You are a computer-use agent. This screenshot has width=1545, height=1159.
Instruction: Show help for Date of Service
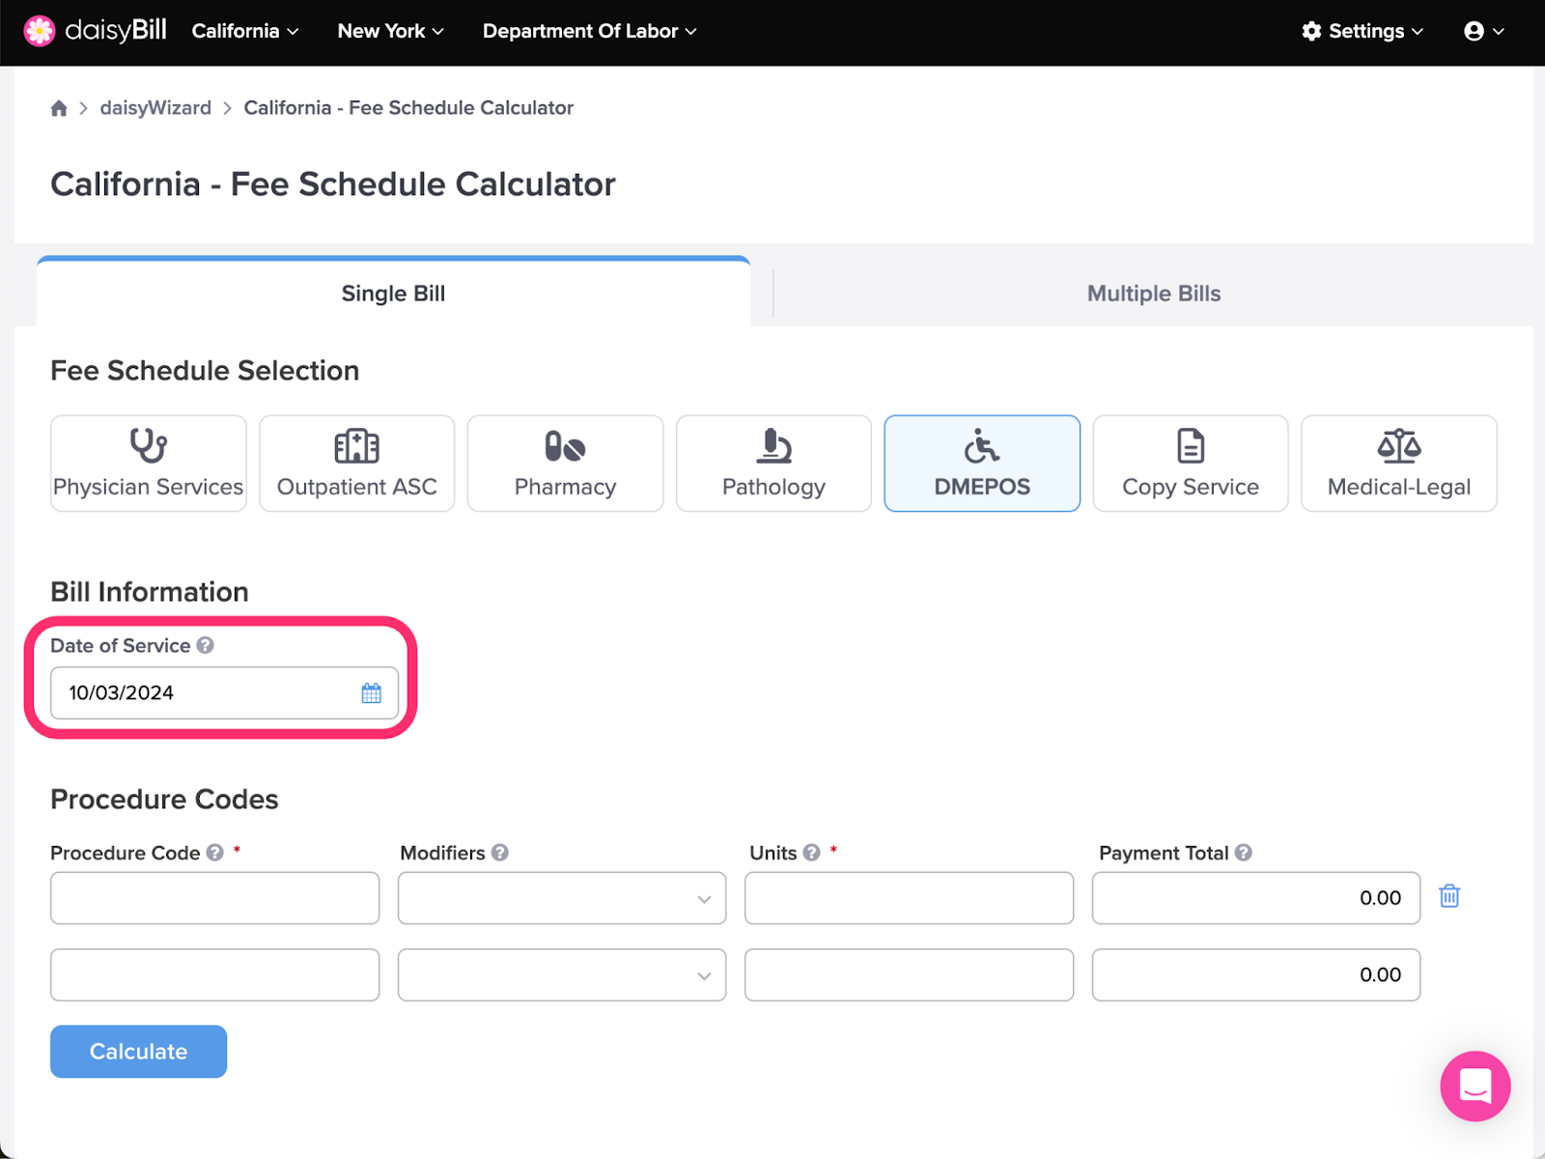[x=206, y=645]
